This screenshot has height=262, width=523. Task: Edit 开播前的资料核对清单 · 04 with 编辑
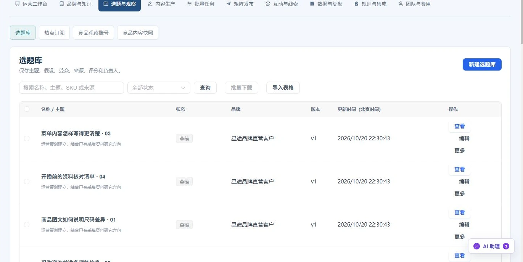464,182
